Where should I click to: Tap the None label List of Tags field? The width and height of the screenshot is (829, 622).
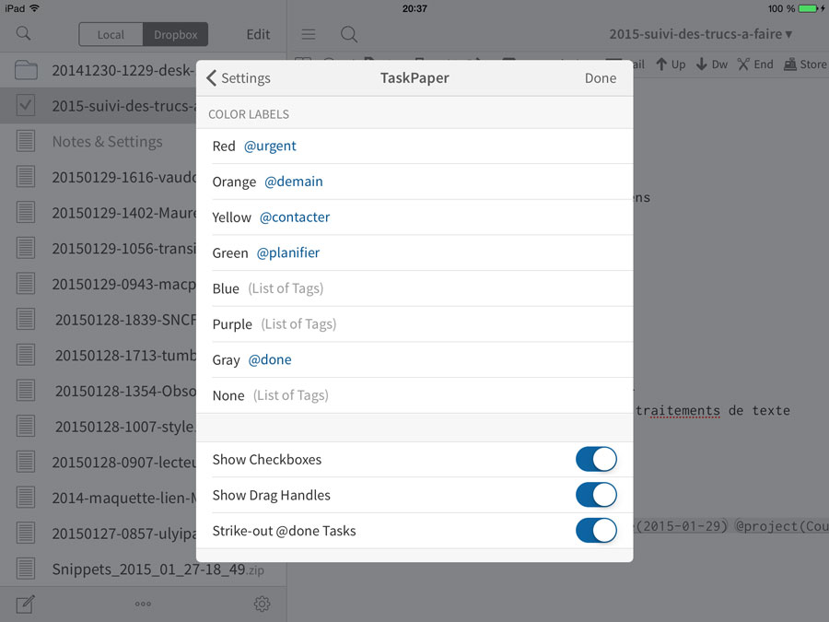291,395
